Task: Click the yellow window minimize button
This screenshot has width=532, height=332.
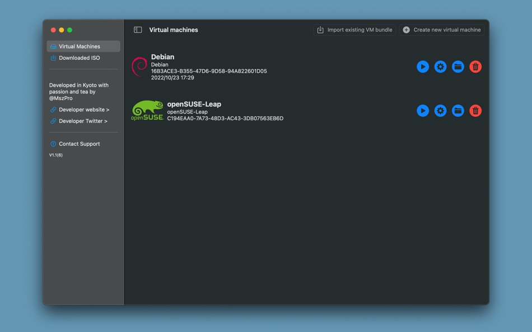Action: [x=62, y=30]
